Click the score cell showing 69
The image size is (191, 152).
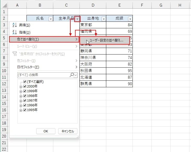click(x=119, y=31)
